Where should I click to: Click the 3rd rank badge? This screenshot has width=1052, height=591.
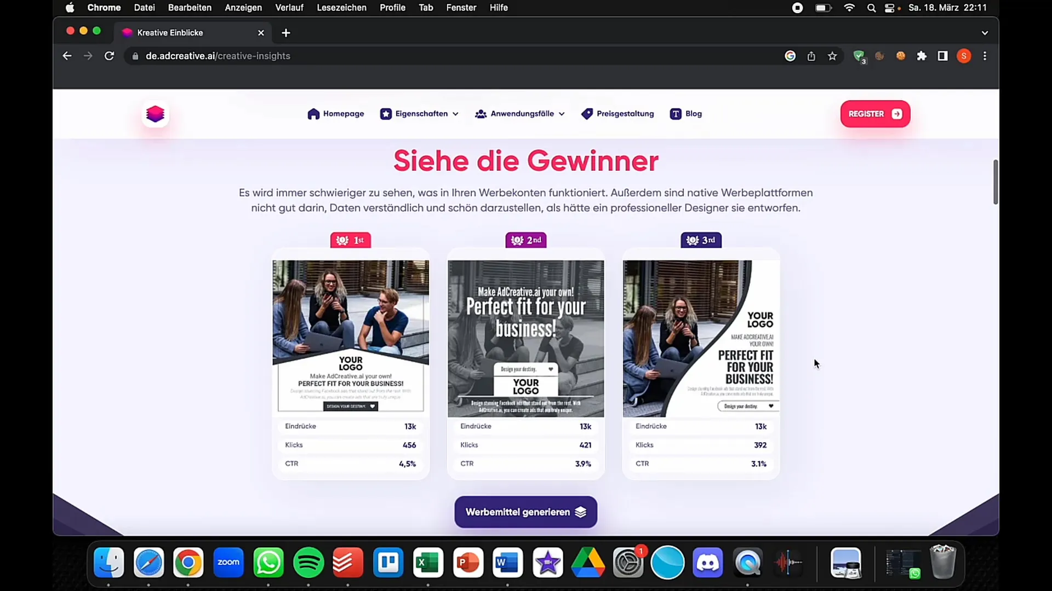[701, 240]
